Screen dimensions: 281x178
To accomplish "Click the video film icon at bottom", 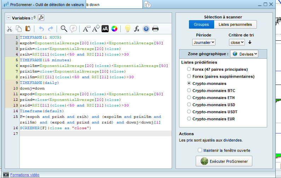I will click(6, 175).
